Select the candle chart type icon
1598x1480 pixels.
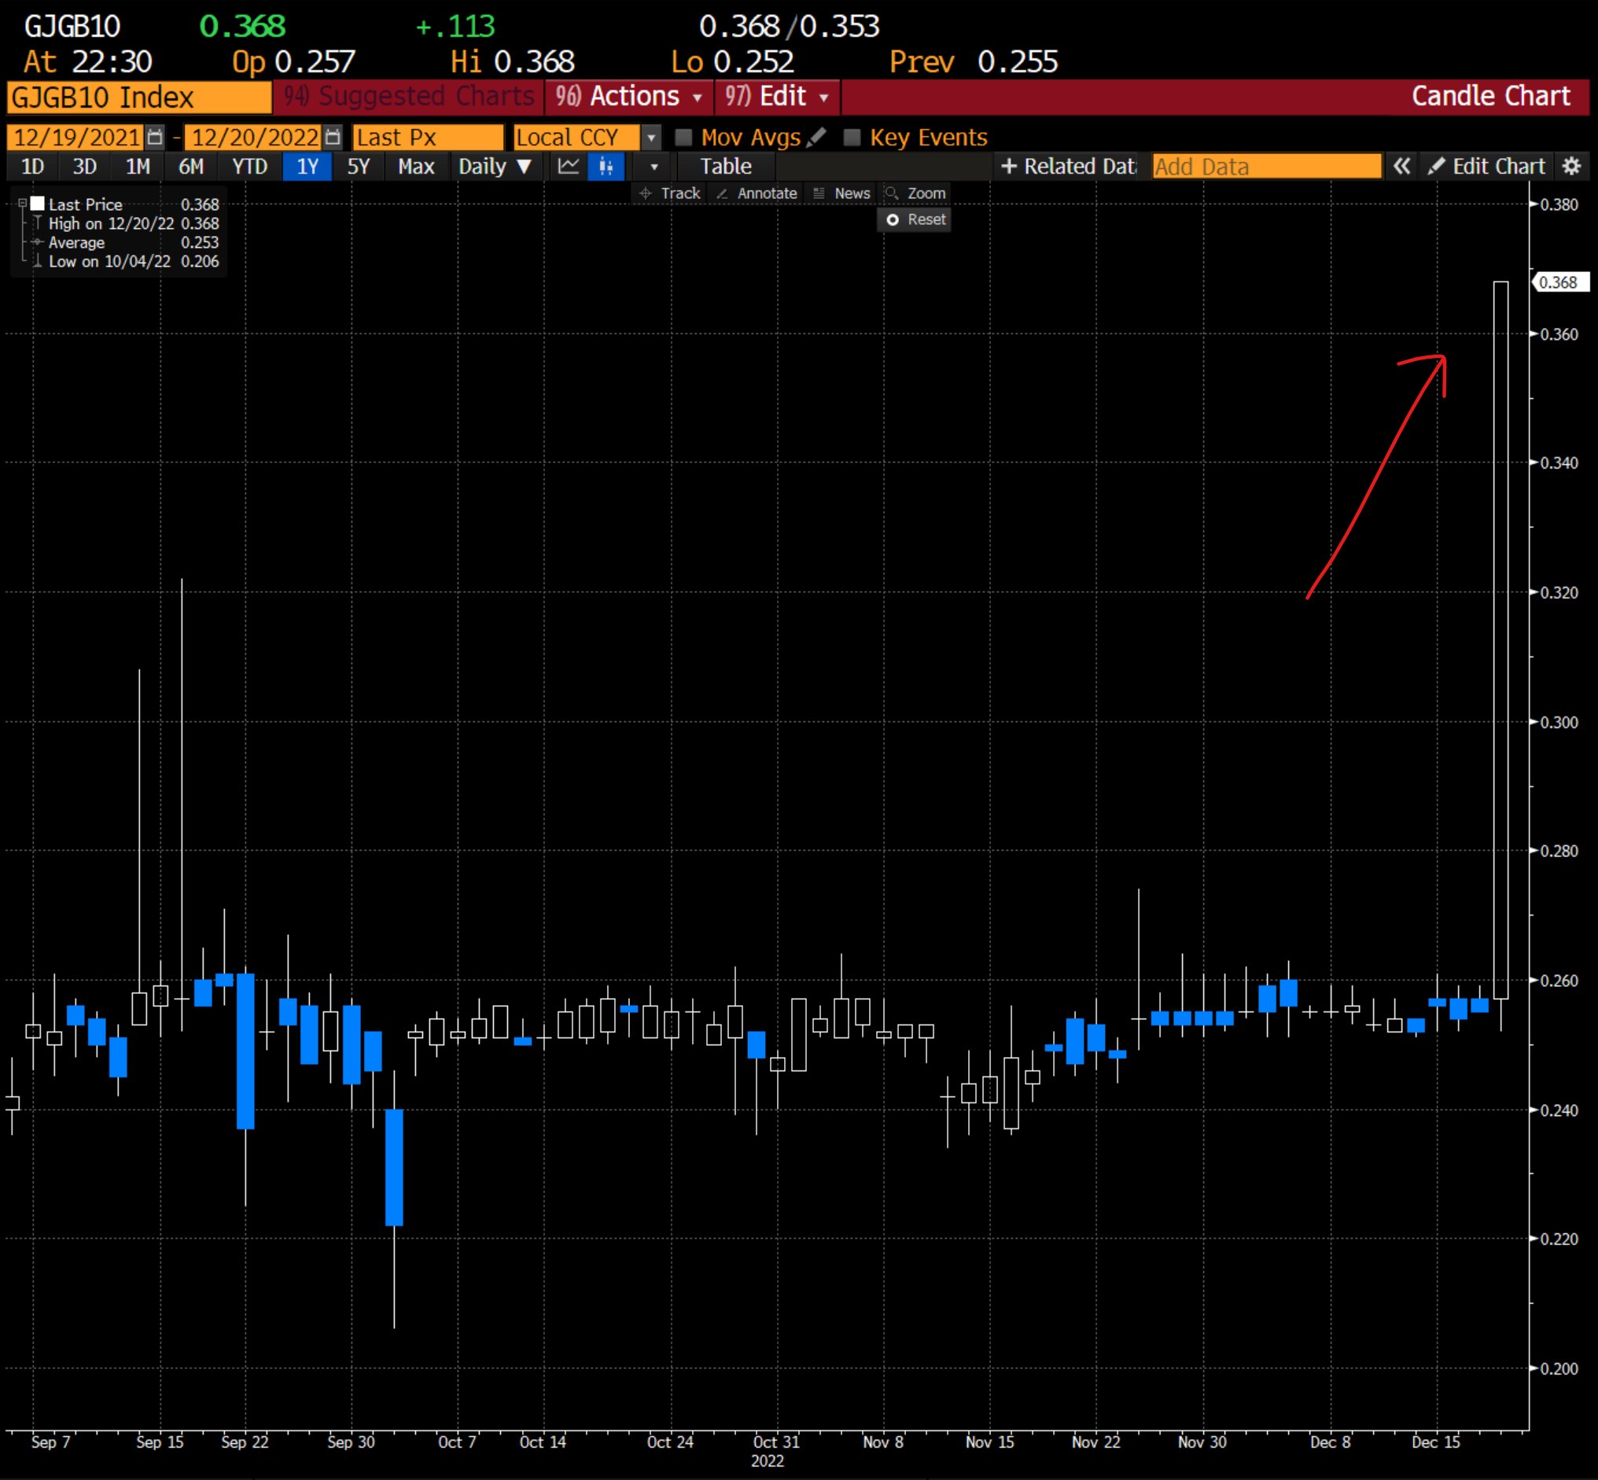(606, 167)
